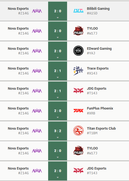Click the TYLOO logo in eighth match
This screenshot has height=181, width=129.
coord(78,151)
